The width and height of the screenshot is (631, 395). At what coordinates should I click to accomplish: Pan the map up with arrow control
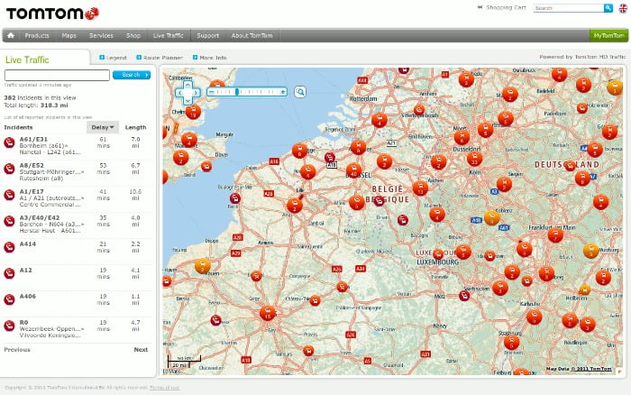[x=187, y=85]
